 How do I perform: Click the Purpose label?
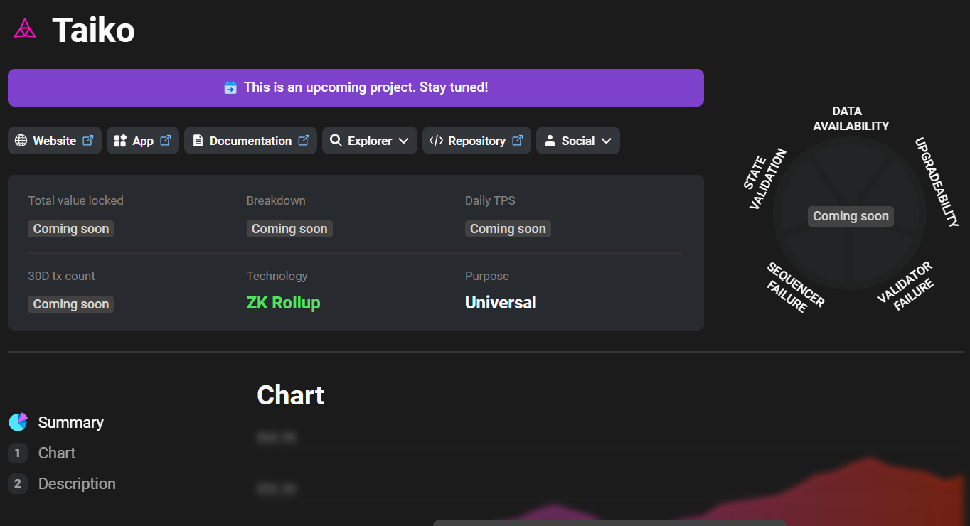point(487,276)
